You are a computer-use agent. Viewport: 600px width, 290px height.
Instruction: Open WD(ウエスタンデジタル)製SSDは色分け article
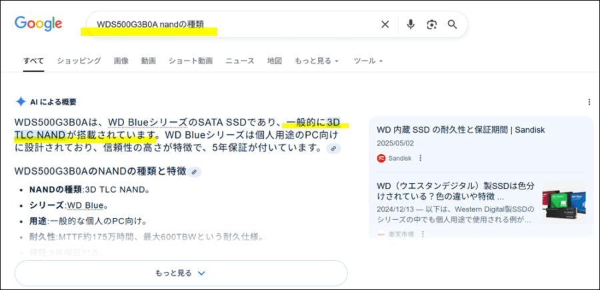pyautogui.click(x=457, y=191)
